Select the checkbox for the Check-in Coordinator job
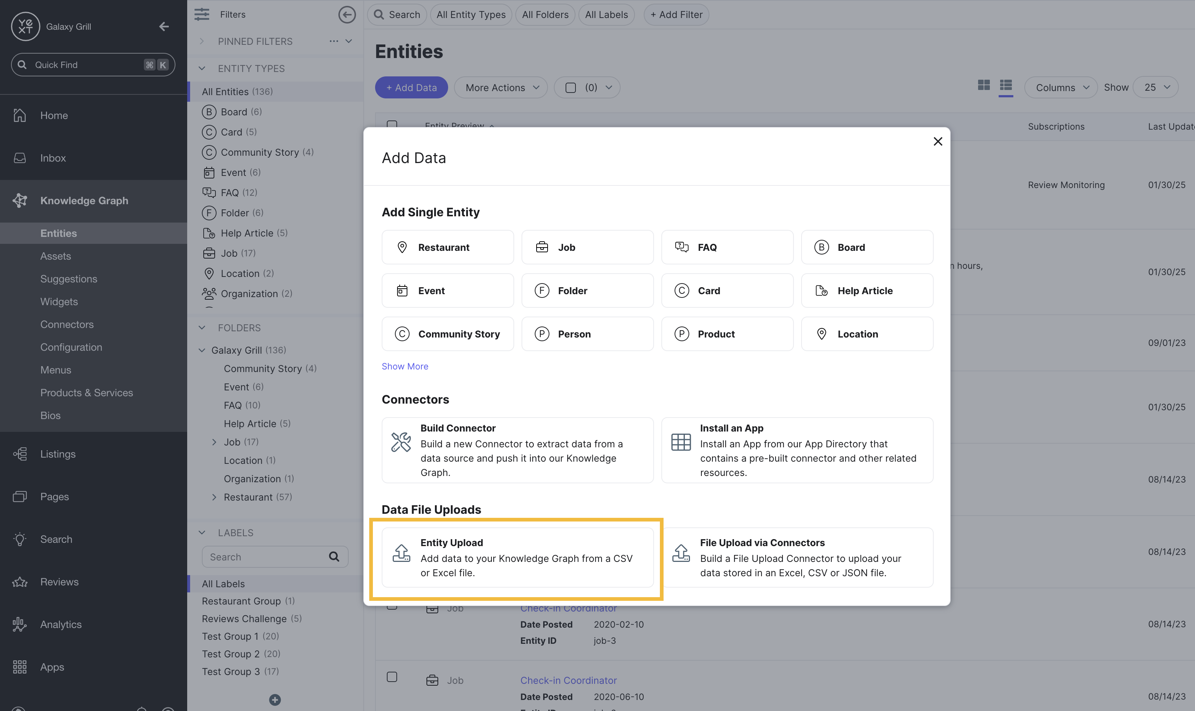Image resolution: width=1195 pixels, height=711 pixels. pyautogui.click(x=392, y=677)
